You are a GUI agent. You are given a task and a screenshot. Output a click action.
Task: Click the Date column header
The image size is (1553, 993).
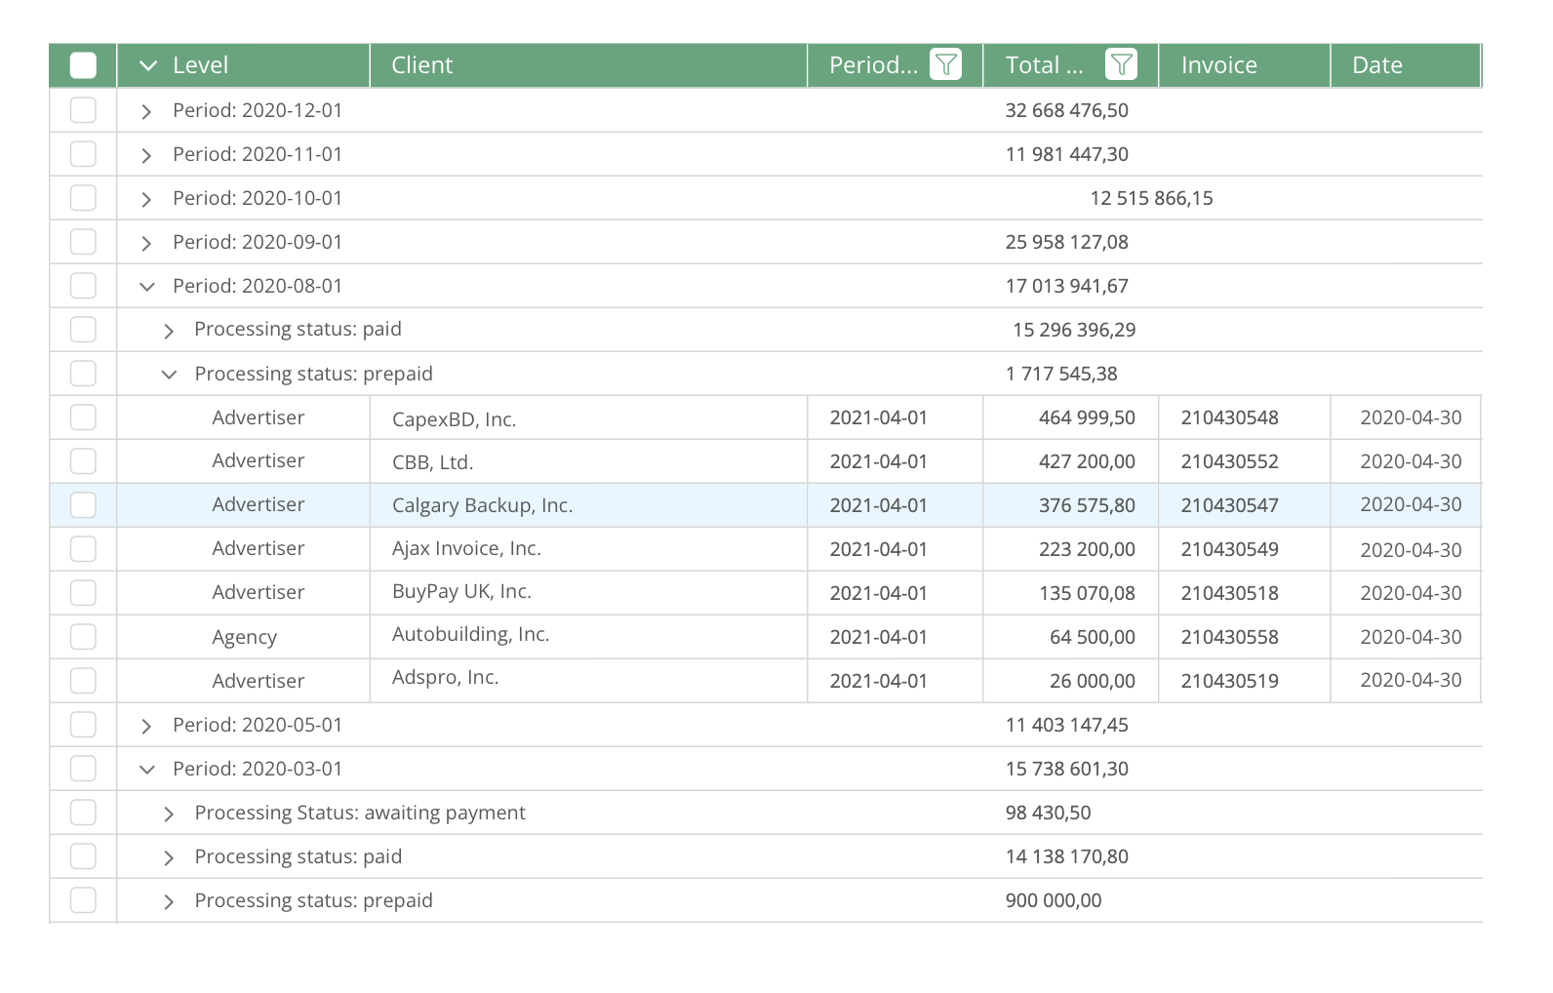point(1376,65)
